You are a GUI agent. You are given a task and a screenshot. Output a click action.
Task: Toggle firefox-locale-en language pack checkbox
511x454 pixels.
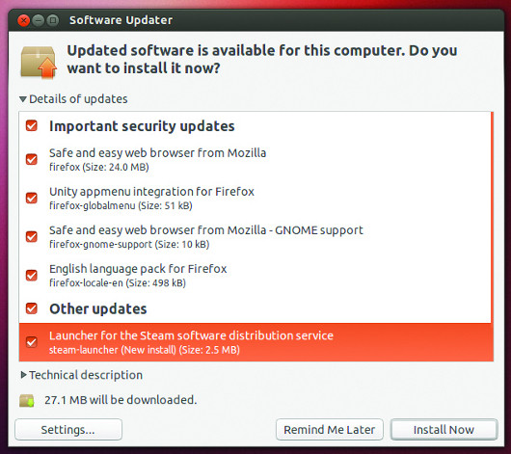32,275
